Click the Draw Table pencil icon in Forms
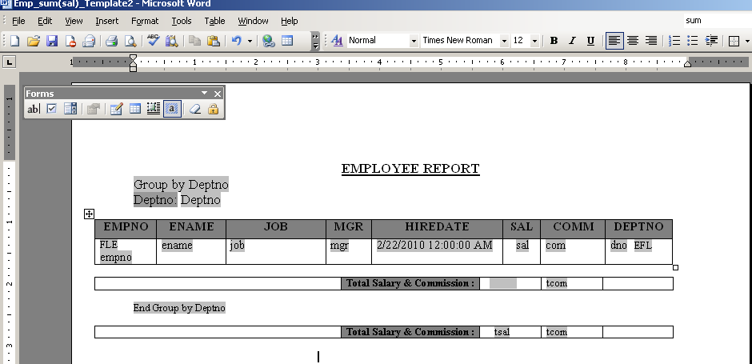The width and height of the screenshot is (752, 364). [116, 109]
